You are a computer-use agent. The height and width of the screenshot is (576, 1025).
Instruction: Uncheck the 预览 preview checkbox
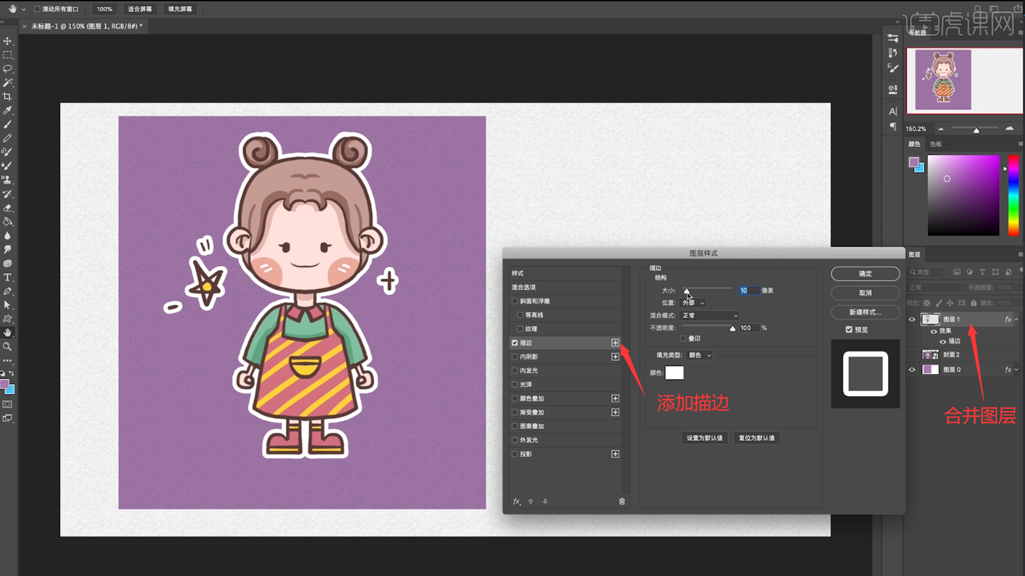tap(849, 330)
